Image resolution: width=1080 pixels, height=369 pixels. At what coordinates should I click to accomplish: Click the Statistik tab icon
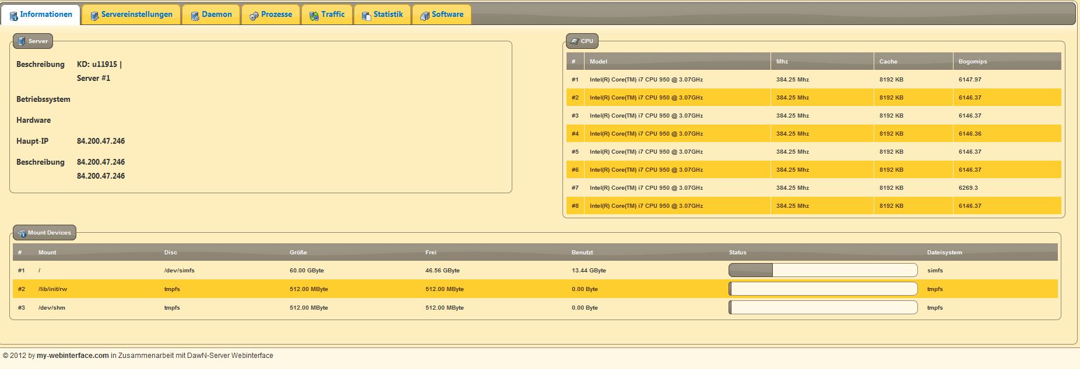click(x=366, y=16)
